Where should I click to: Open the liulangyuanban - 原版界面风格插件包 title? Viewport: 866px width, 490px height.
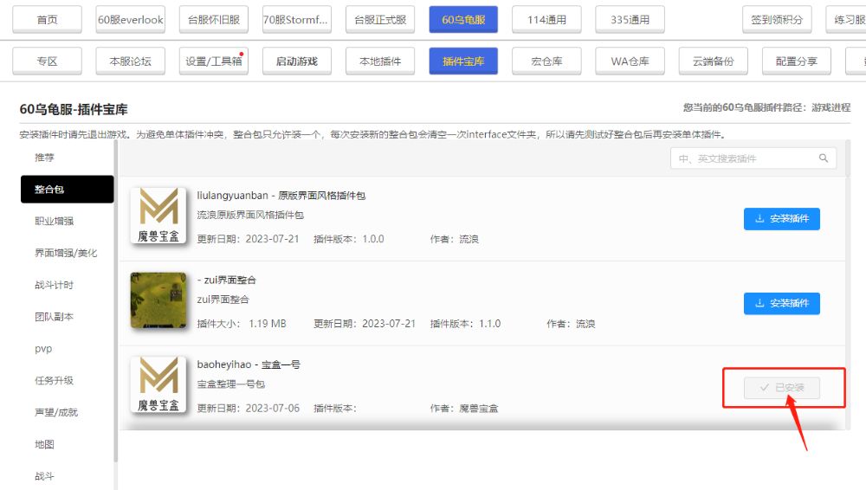(281, 196)
